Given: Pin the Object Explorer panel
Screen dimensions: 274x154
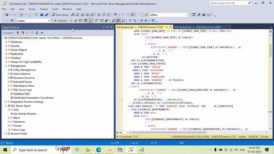Looking at the screenshot, I should 107,27.
